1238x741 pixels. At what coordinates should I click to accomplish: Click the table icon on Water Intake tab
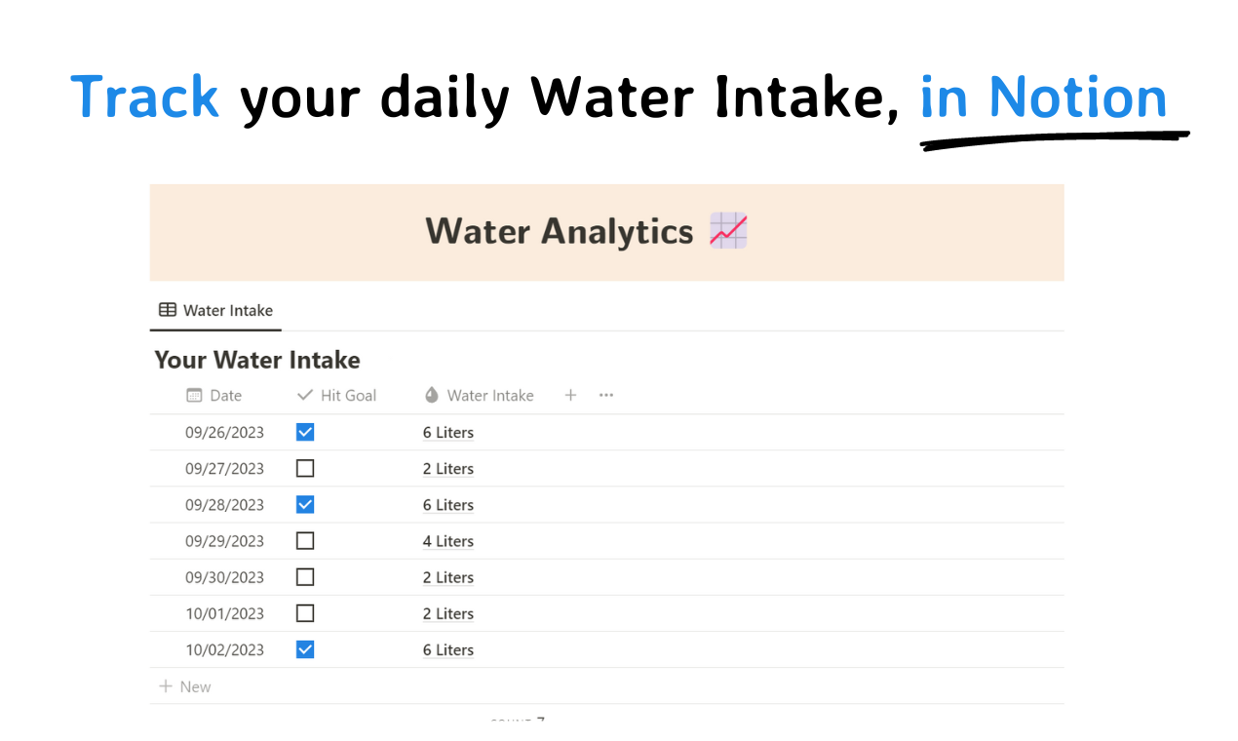coord(168,310)
